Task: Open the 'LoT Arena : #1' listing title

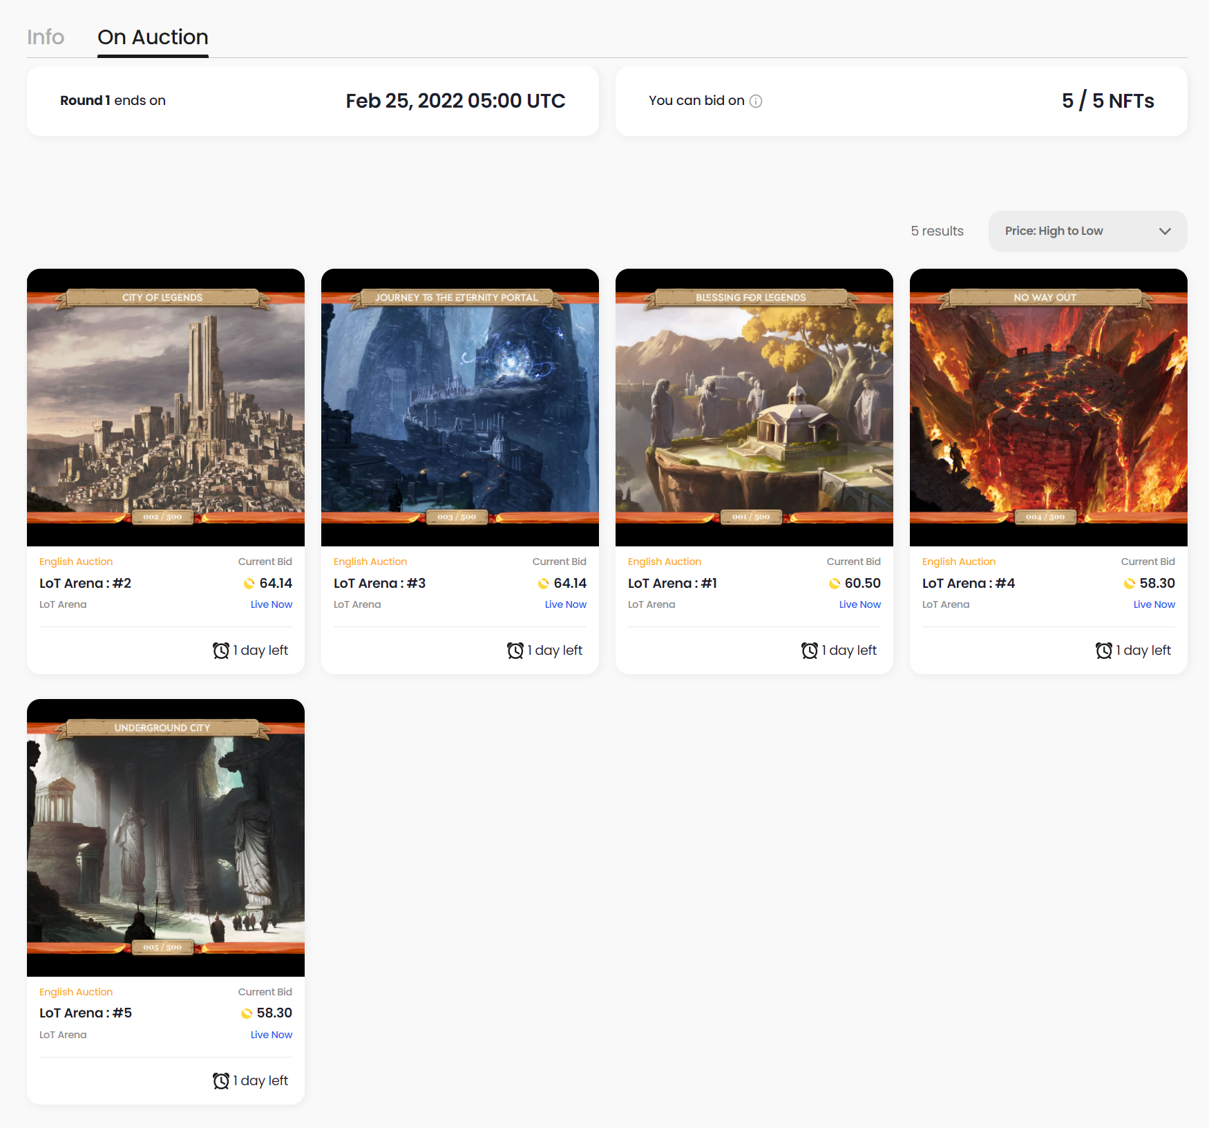Action: point(672,584)
